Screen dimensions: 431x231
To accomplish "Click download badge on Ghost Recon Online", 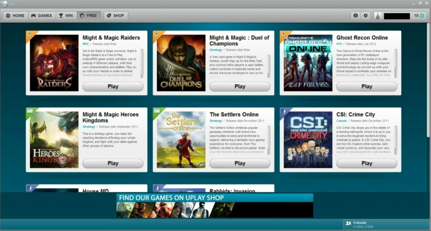I will coord(284,34).
